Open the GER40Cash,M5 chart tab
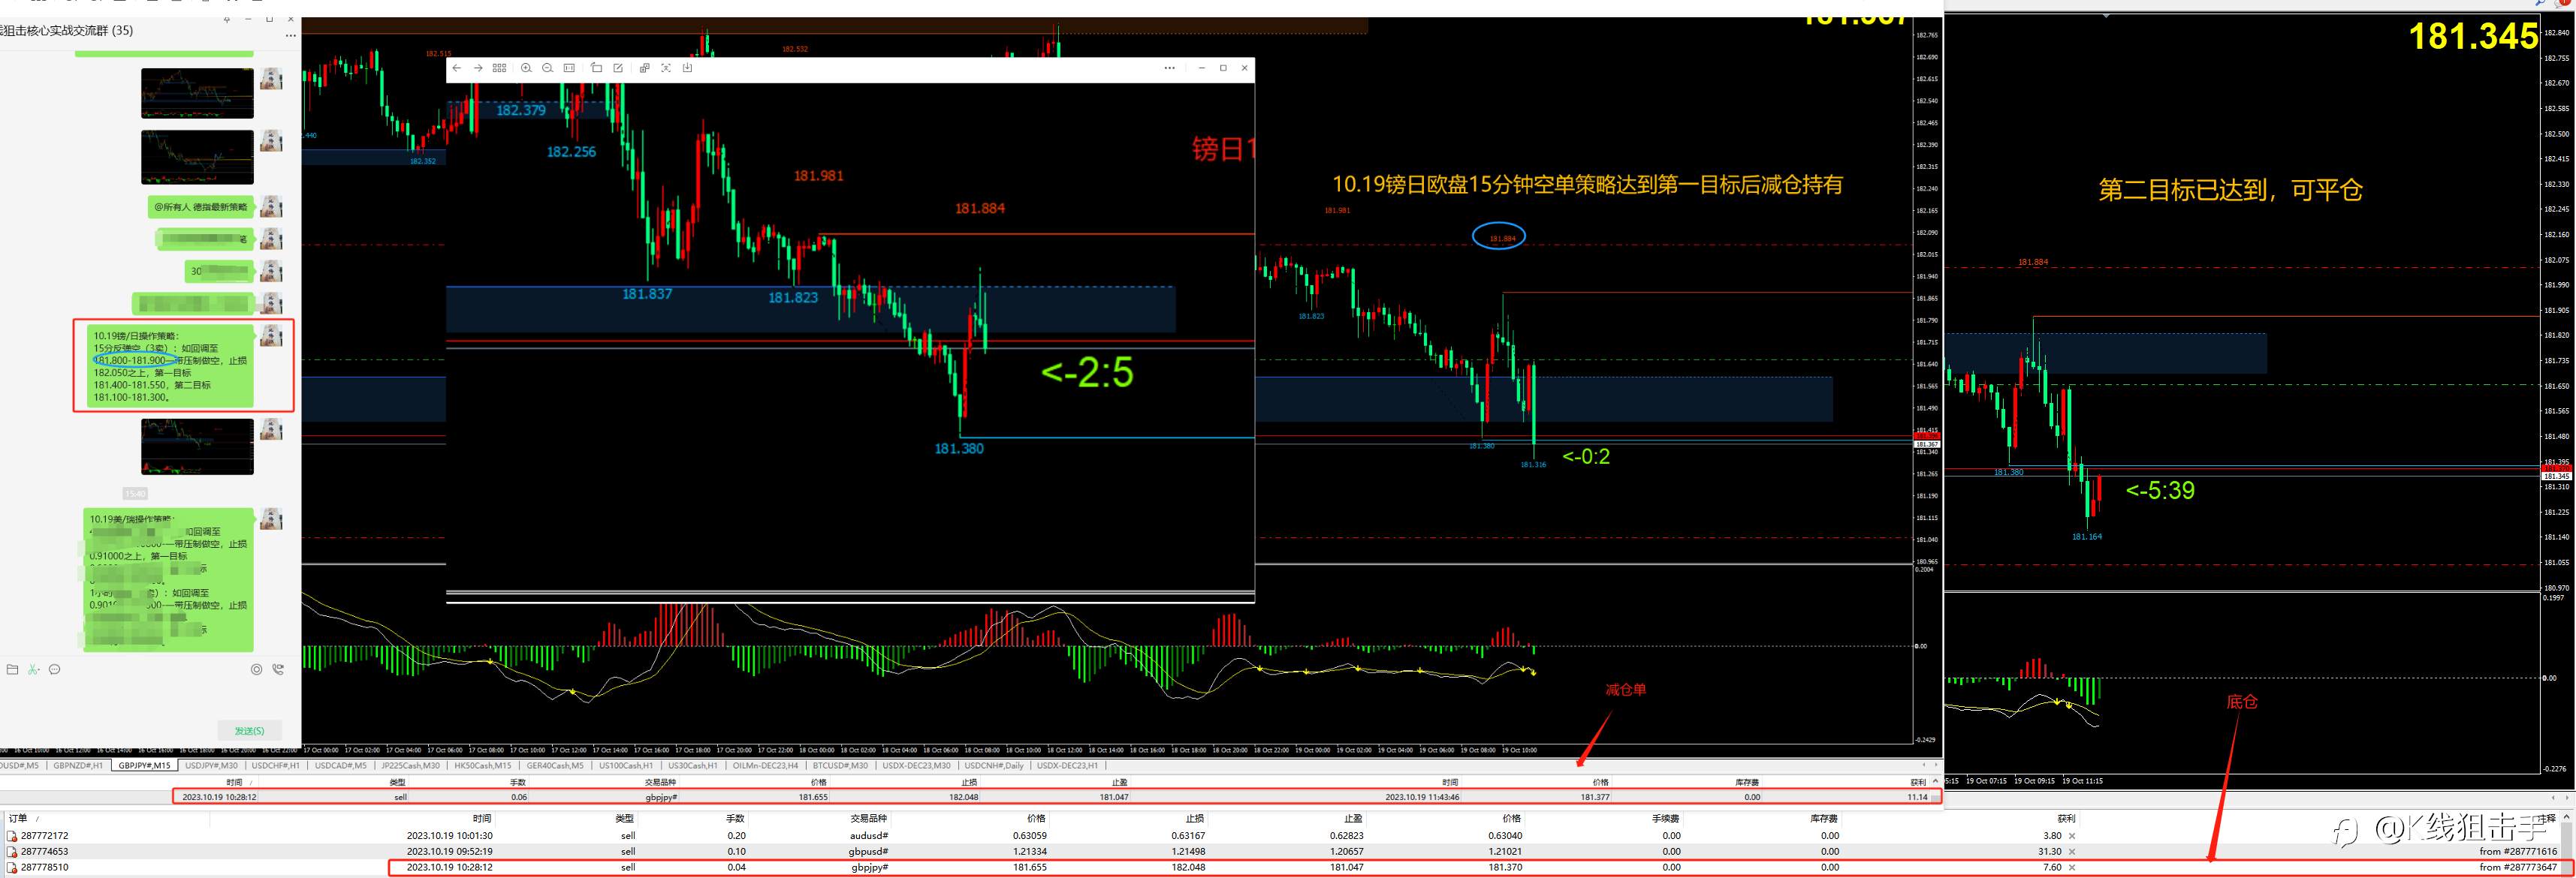The height and width of the screenshot is (878, 2576). [x=555, y=766]
